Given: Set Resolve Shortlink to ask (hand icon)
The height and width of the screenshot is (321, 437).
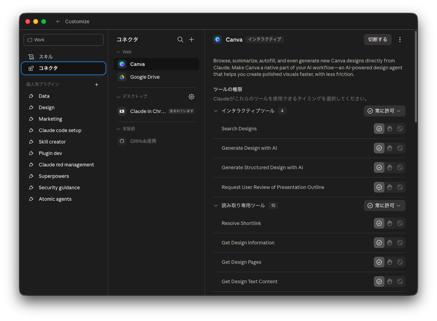Looking at the screenshot, I should [390, 223].
